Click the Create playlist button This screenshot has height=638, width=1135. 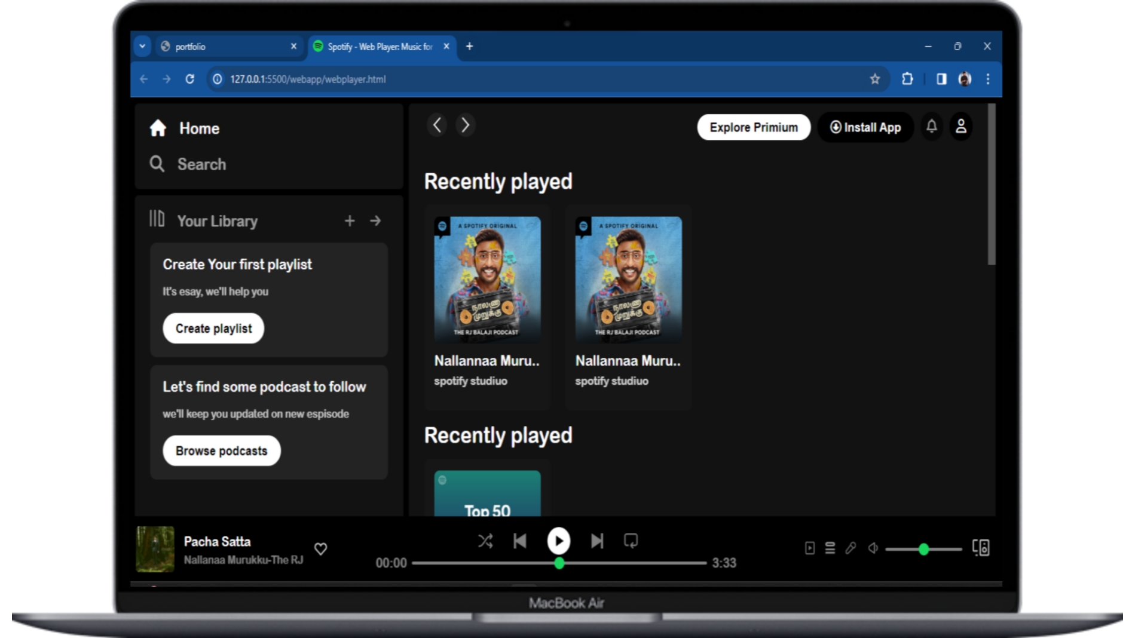[213, 329]
